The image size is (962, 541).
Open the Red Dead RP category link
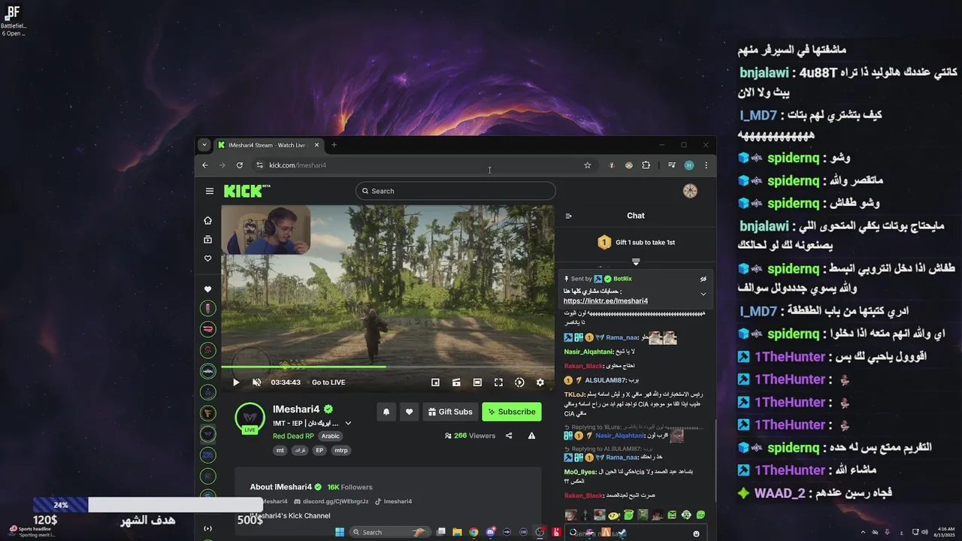(293, 436)
